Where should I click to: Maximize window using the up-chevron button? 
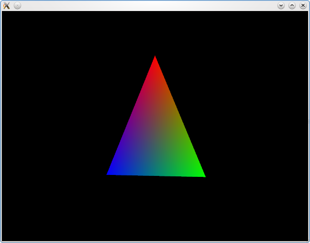tap(292, 5)
